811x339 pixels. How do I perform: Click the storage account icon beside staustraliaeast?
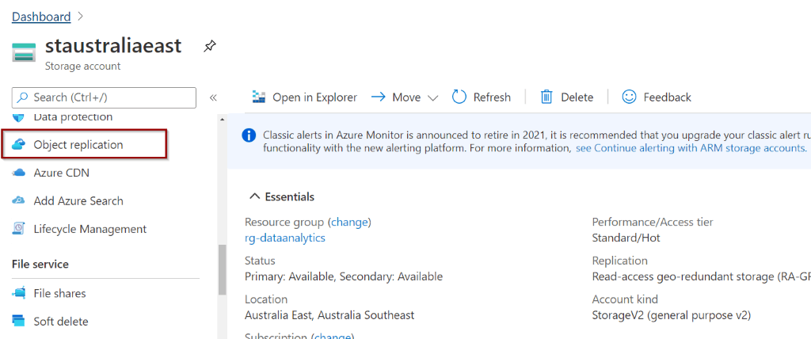click(x=24, y=53)
